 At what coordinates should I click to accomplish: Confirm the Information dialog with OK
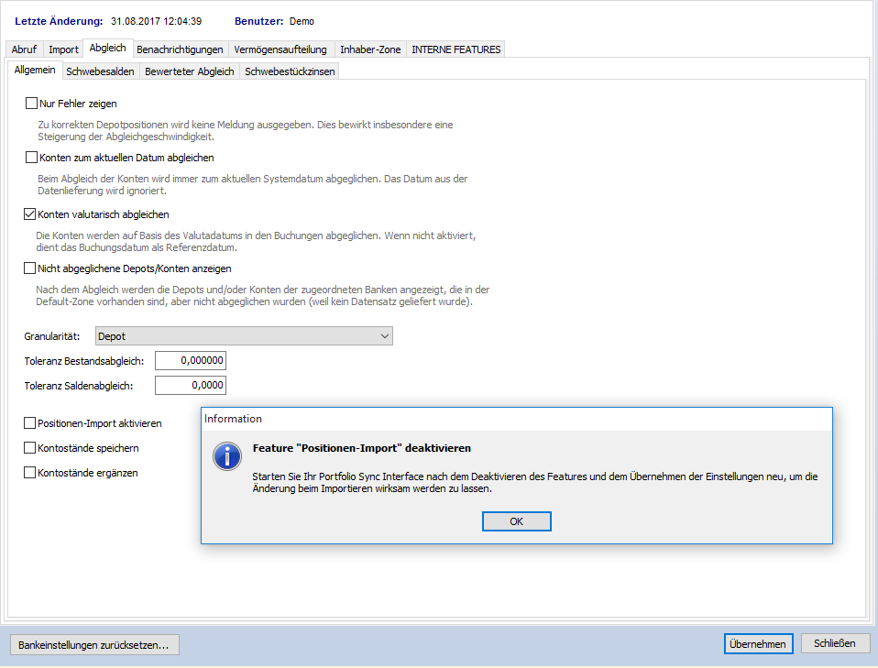[x=516, y=520]
